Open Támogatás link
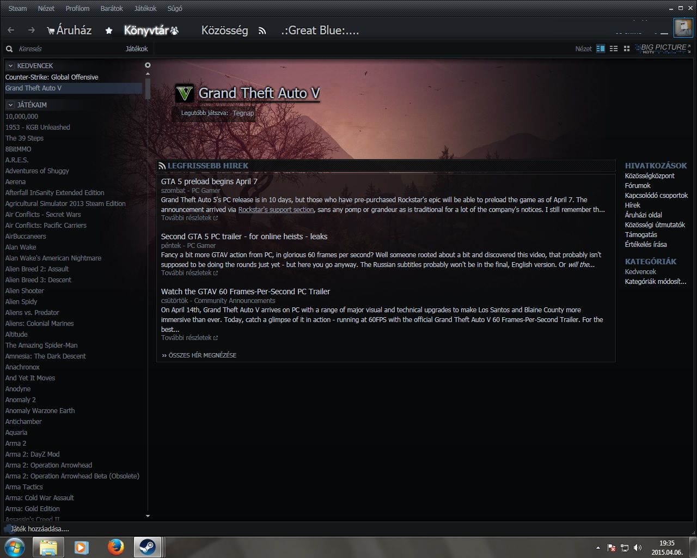 641,235
